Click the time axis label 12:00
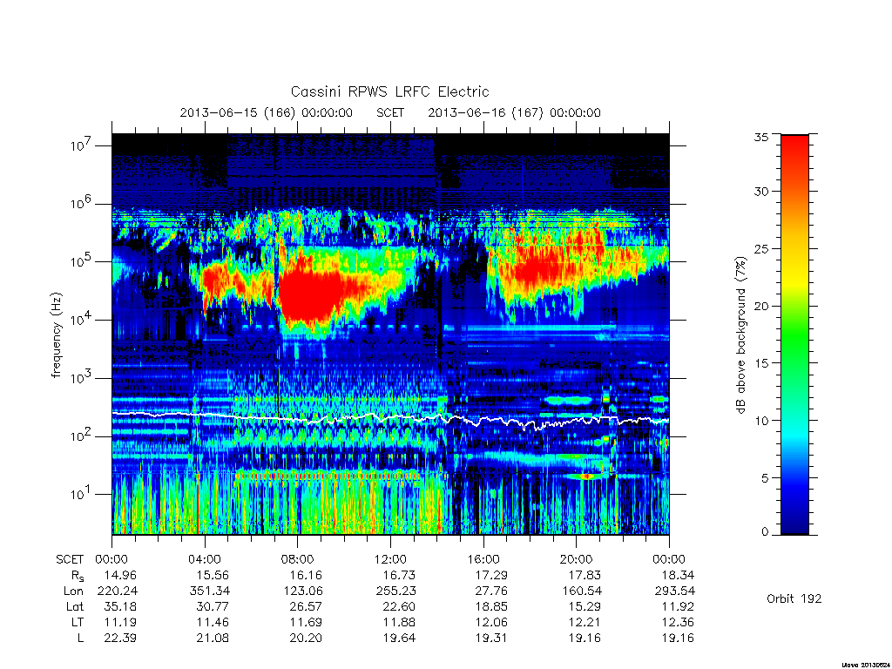This screenshot has width=892, height=669. coord(391,559)
